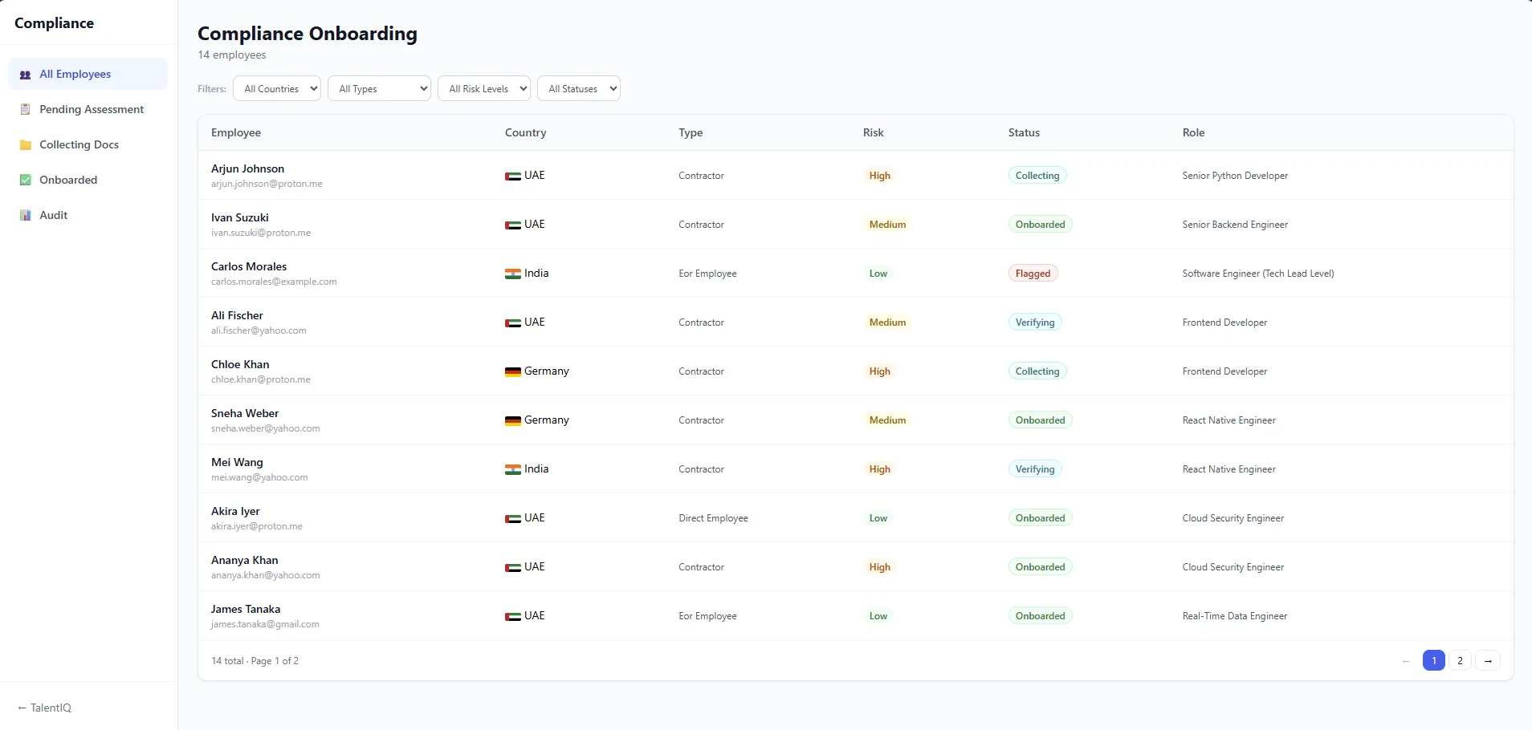Open the All Types filter dropdown
The height and width of the screenshot is (730, 1532).
point(380,88)
